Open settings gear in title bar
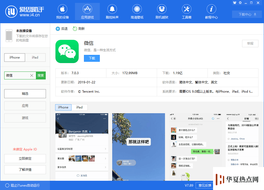 point(240,3)
